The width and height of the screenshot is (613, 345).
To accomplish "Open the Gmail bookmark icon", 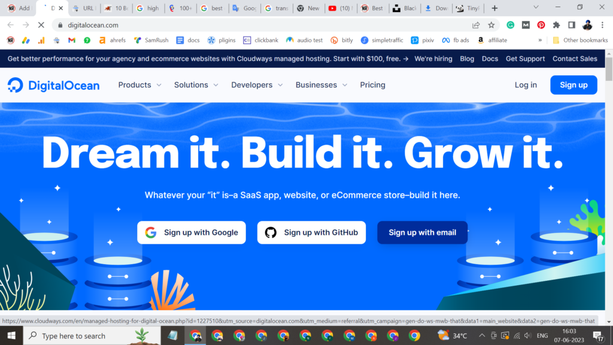I will [72, 40].
